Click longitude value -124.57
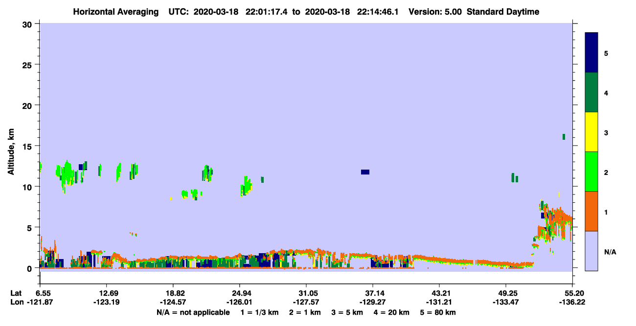 pos(173,302)
